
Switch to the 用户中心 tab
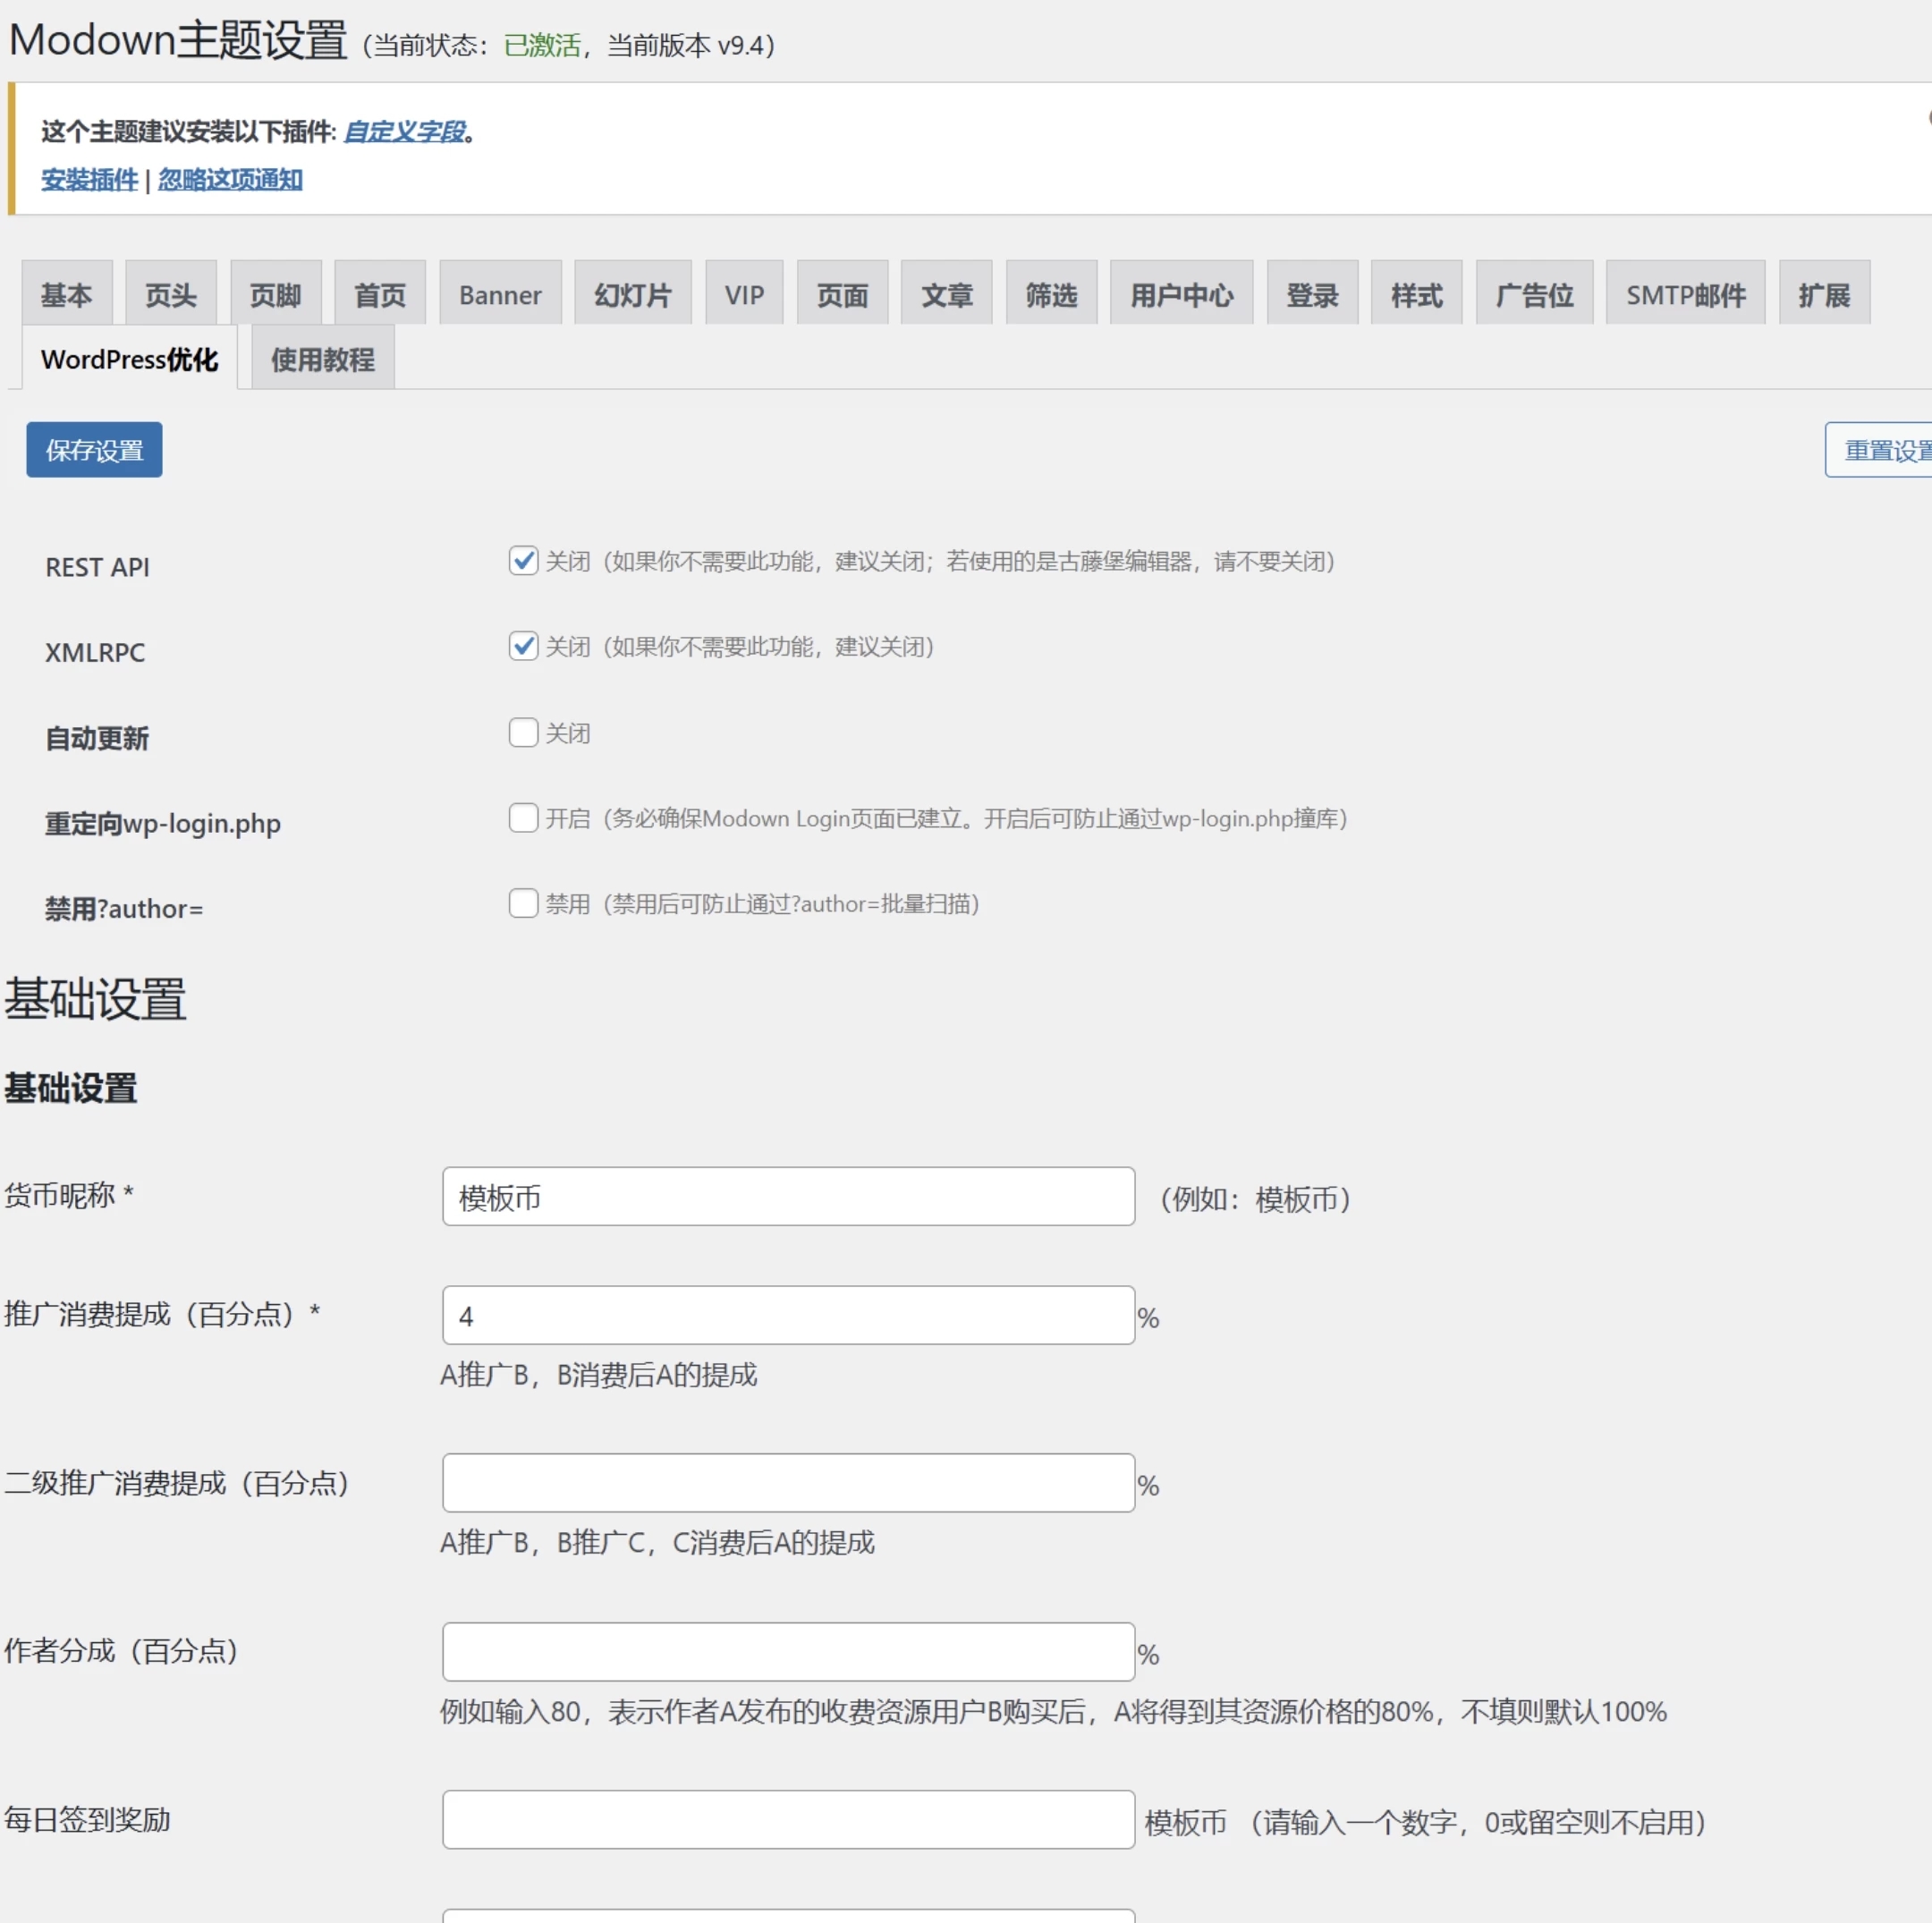(x=1181, y=293)
